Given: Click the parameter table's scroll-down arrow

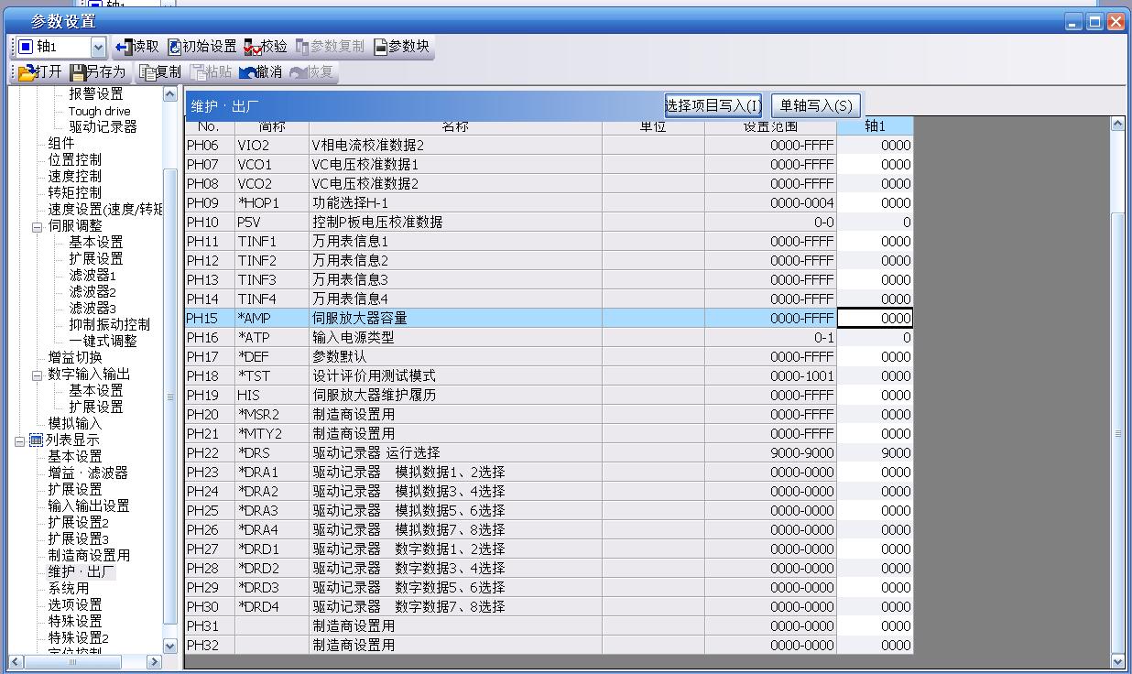Looking at the screenshot, I should click(1117, 660).
